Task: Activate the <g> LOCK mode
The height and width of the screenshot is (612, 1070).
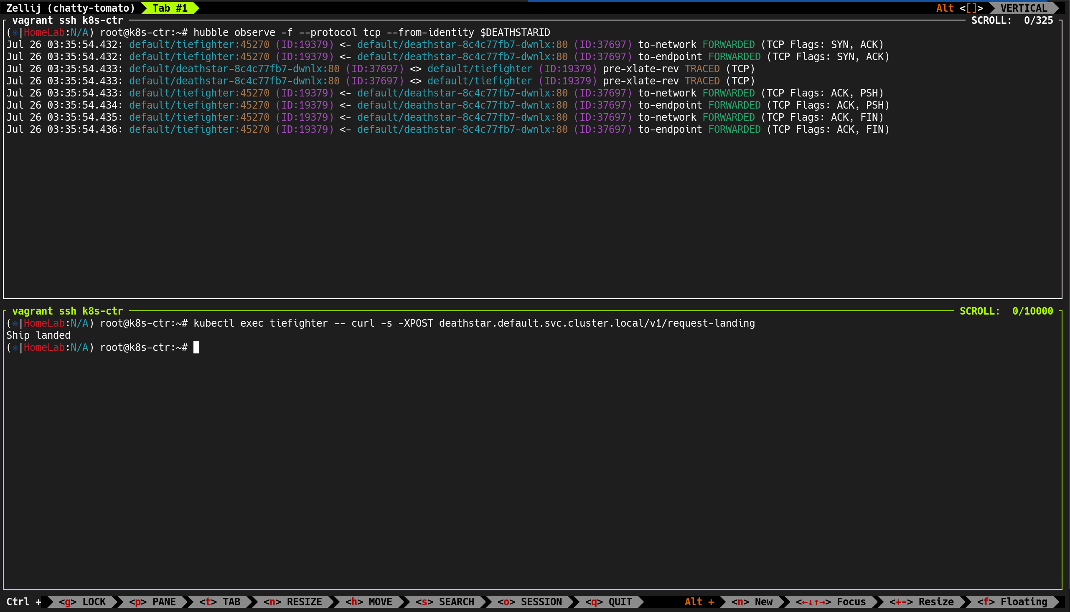Action: pyautogui.click(x=82, y=602)
